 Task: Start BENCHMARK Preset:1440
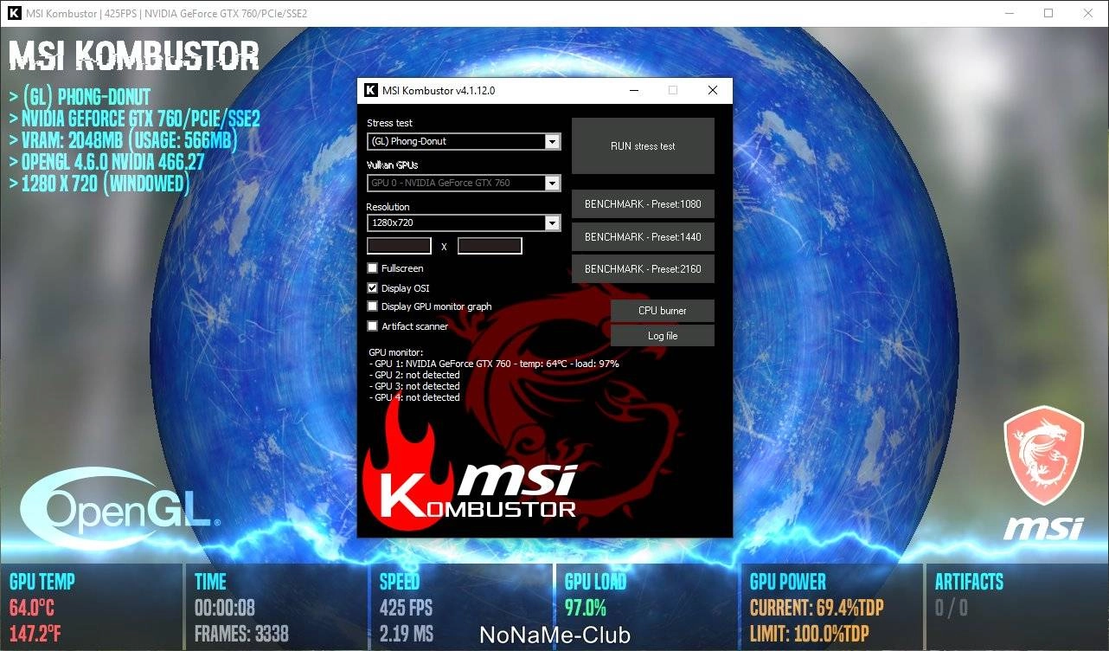643,236
